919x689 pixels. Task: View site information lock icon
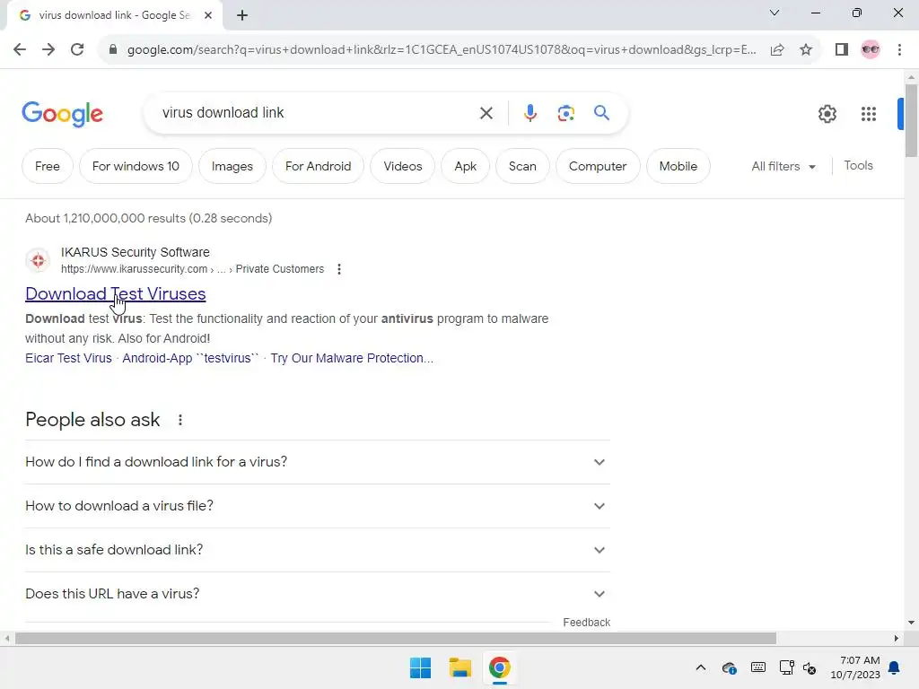click(113, 50)
